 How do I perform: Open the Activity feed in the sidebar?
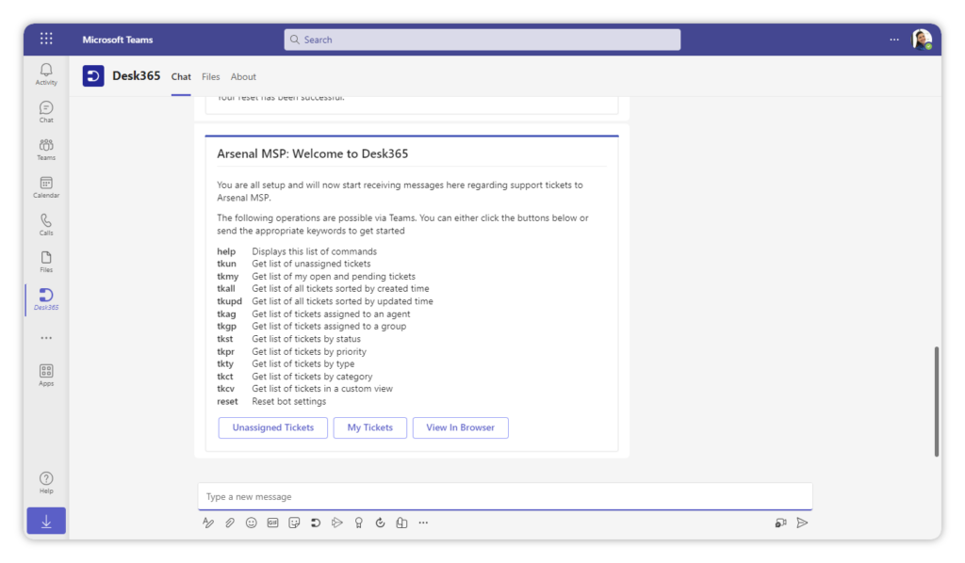[x=45, y=73]
